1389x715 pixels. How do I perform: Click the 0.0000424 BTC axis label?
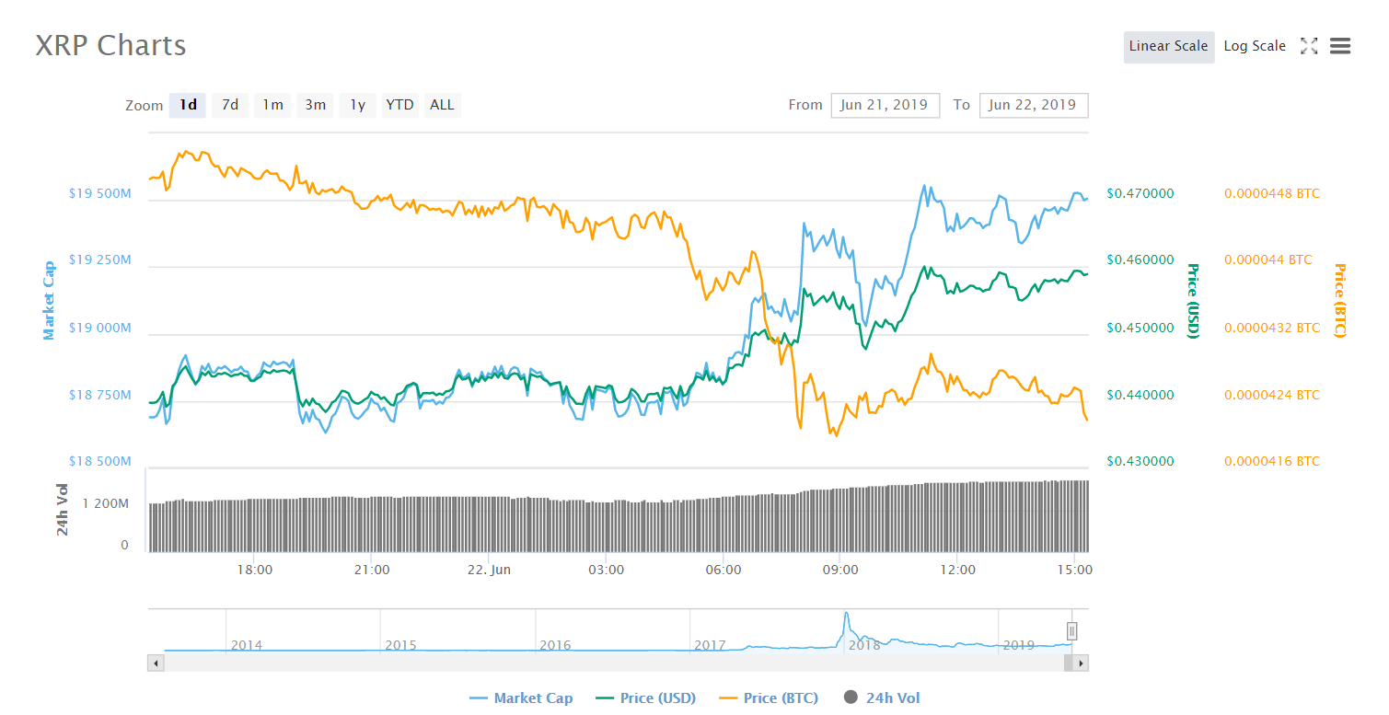tap(1272, 395)
